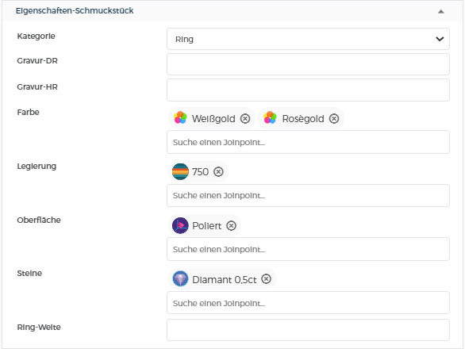
Task: Collapse the Eigenschaften-Schmuckstück section arrow
Action: pos(441,12)
